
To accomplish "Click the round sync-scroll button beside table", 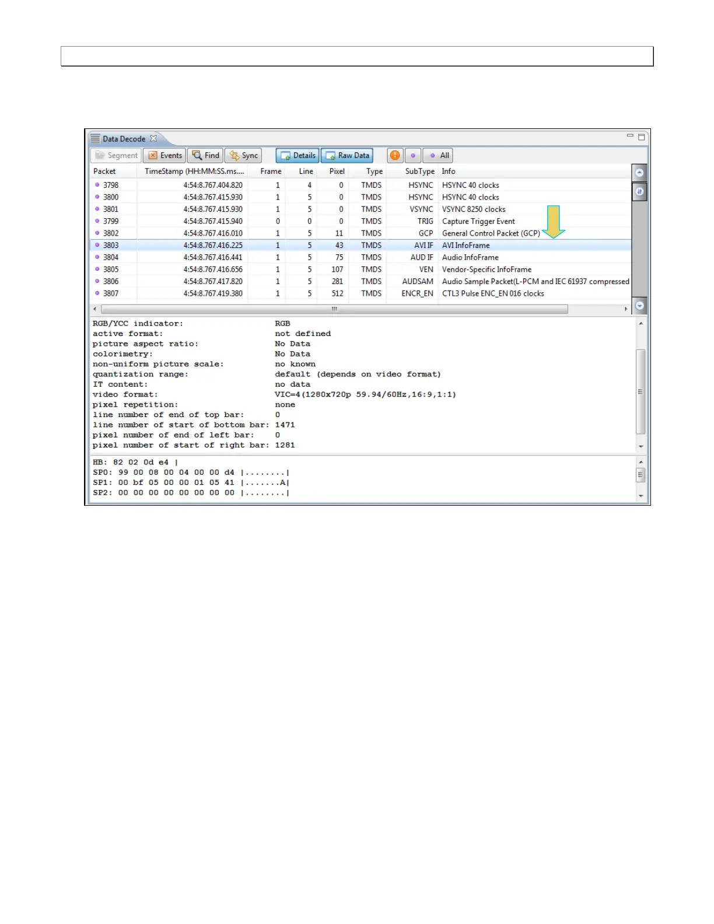I will pyautogui.click(x=640, y=191).
